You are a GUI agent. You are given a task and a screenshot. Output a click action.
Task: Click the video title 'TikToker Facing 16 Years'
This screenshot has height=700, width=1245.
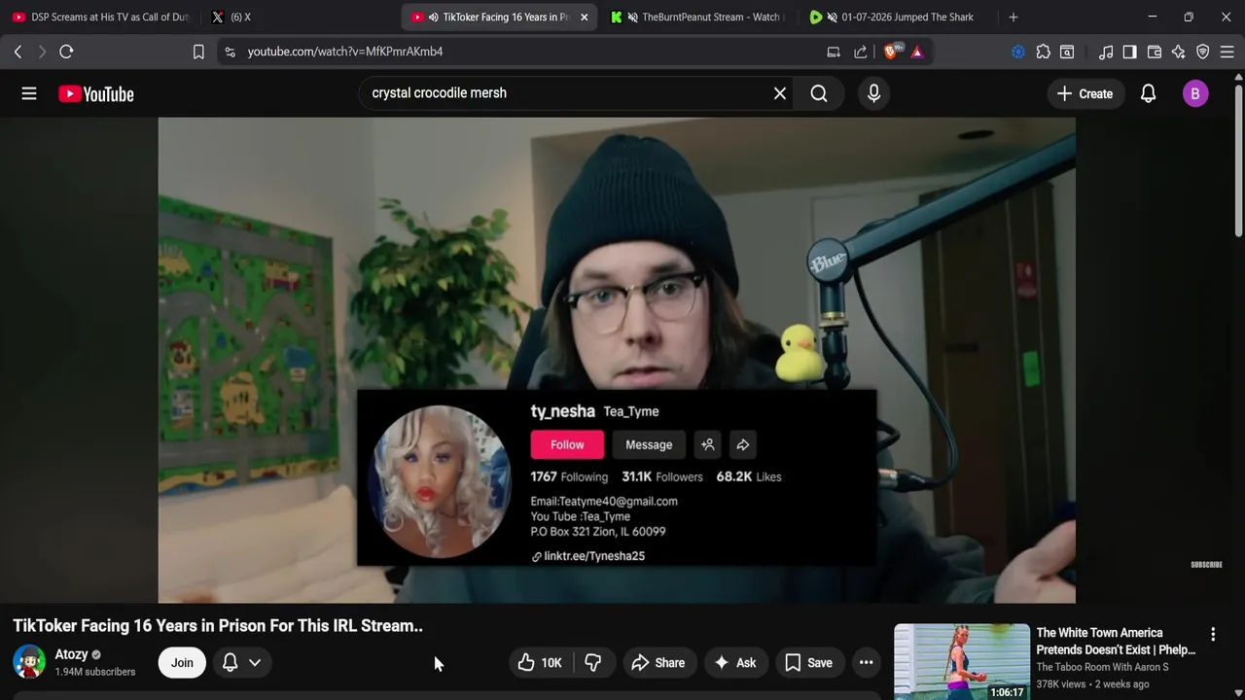(x=218, y=626)
